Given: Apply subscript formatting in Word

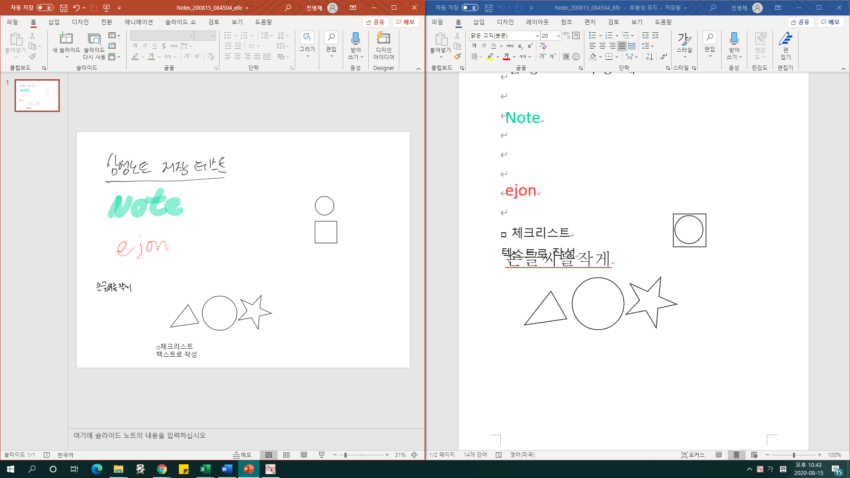Looking at the screenshot, I should click(520, 46).
